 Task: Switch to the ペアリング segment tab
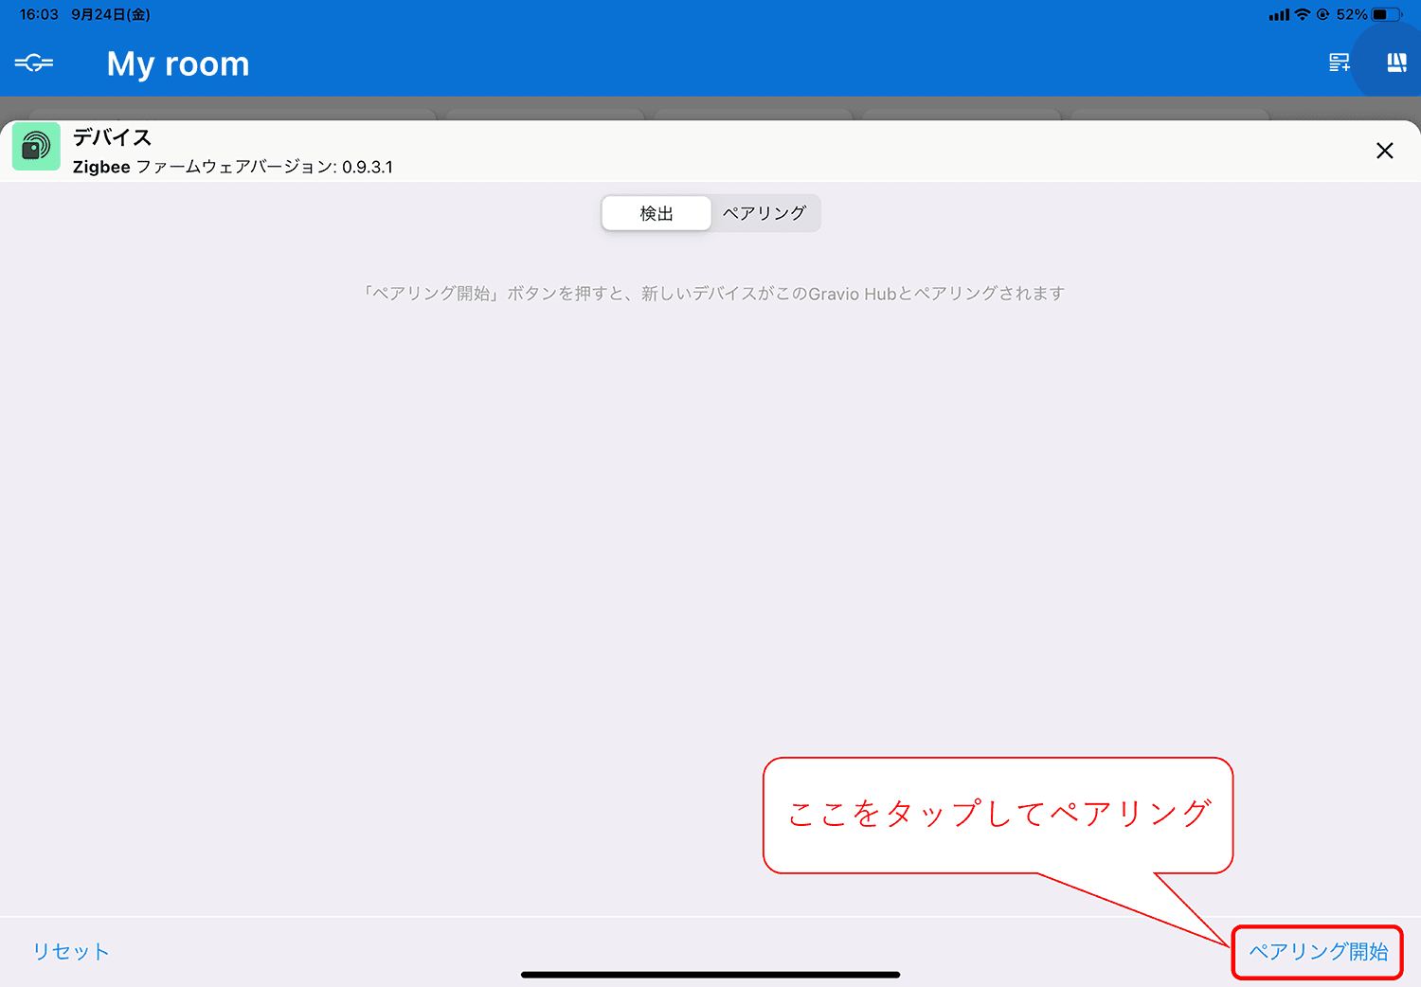pos(764,213)
